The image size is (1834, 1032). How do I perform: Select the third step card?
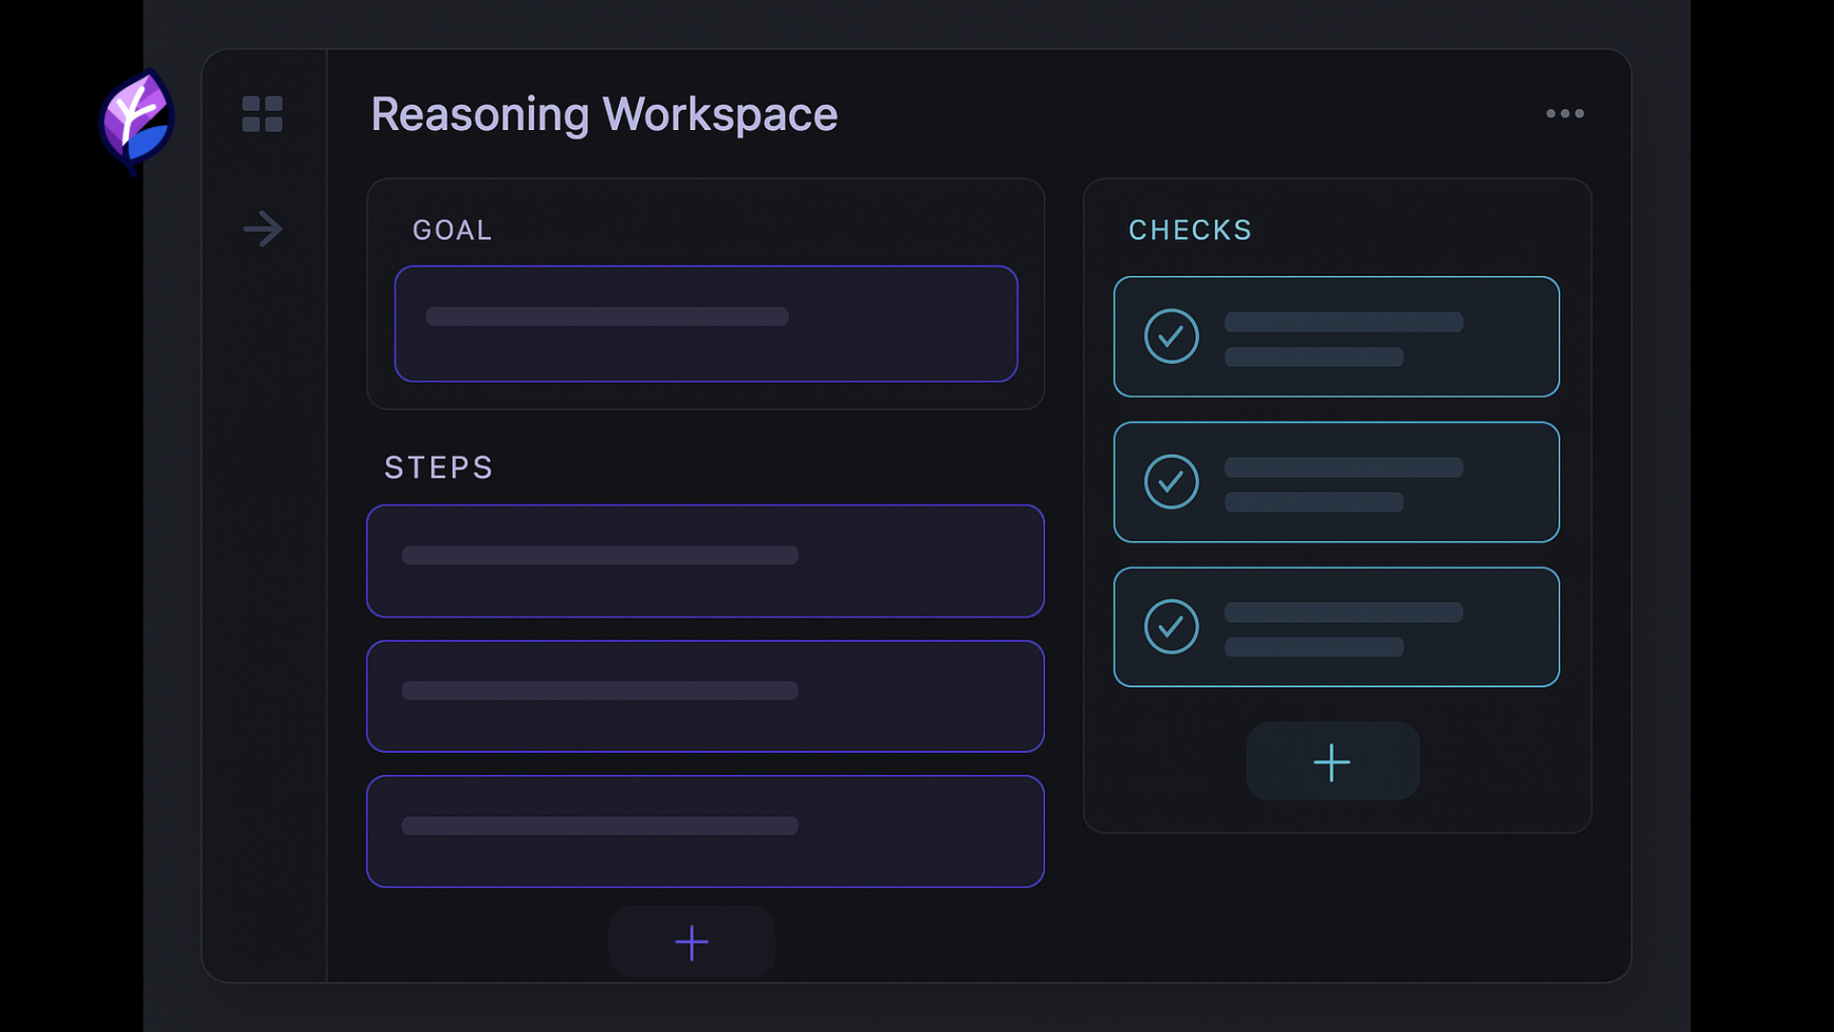click(705, 831)
